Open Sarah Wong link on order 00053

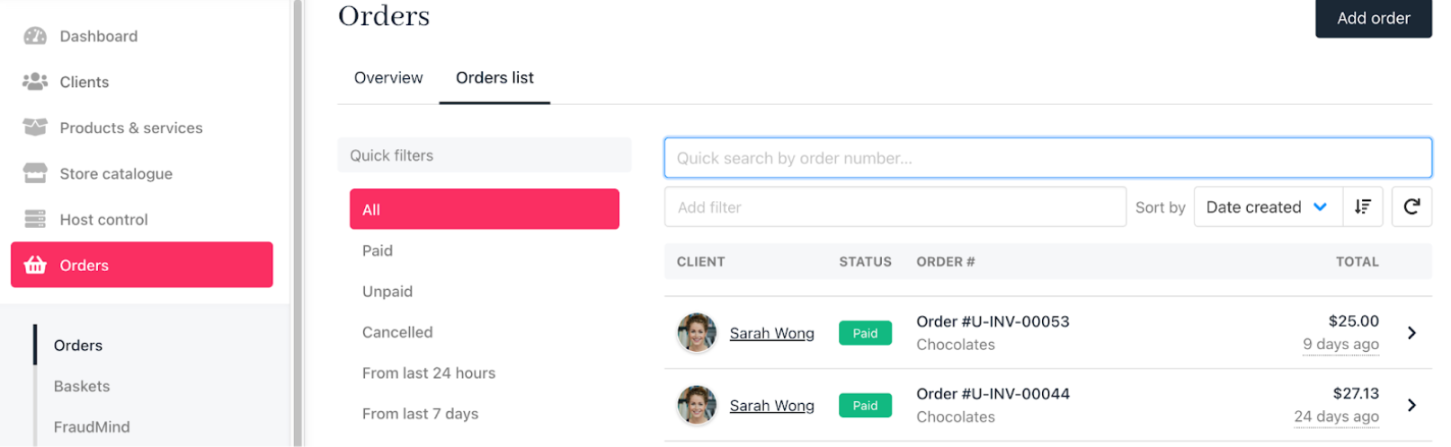[771, 333]
